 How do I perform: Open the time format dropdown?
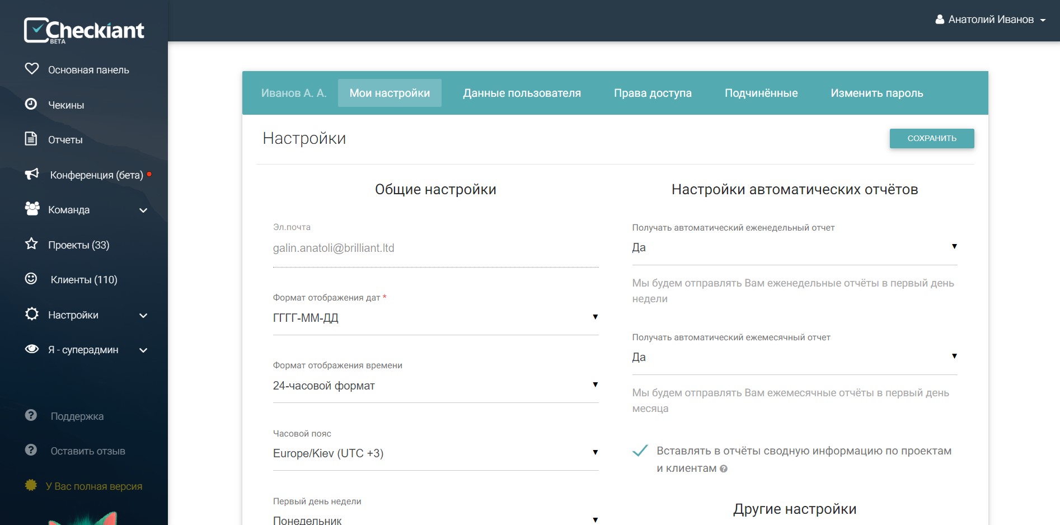[x=435, y=386]
